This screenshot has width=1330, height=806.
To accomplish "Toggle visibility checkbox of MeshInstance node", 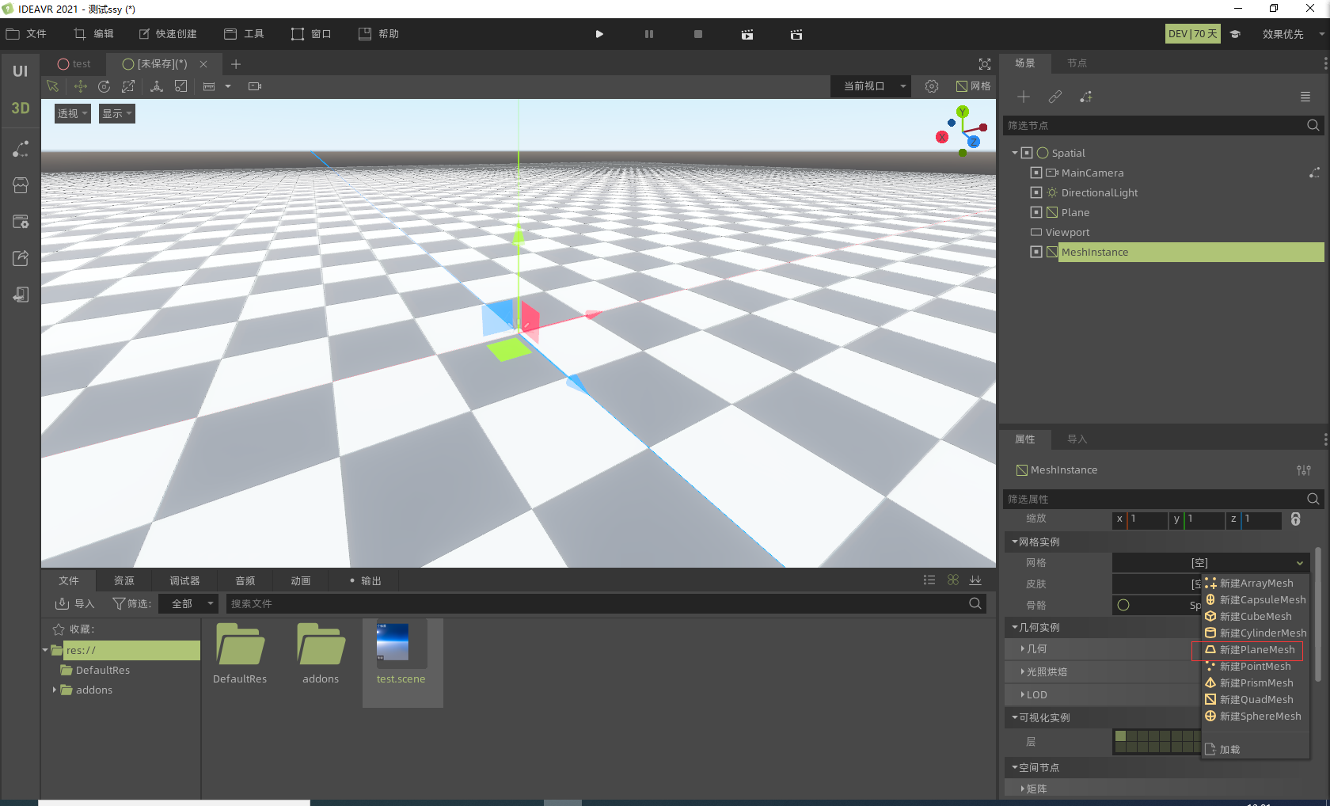I will pos(1036,252).
